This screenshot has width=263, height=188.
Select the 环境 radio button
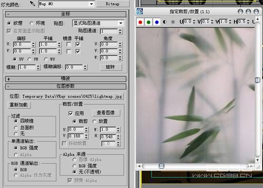point(31,23)
